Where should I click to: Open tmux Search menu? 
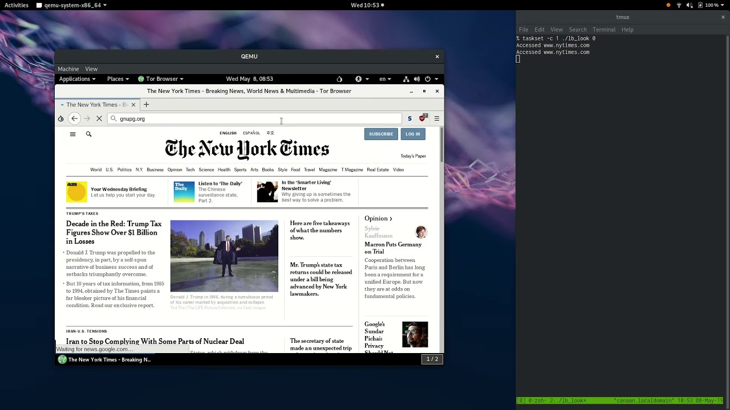click(578, 30)
